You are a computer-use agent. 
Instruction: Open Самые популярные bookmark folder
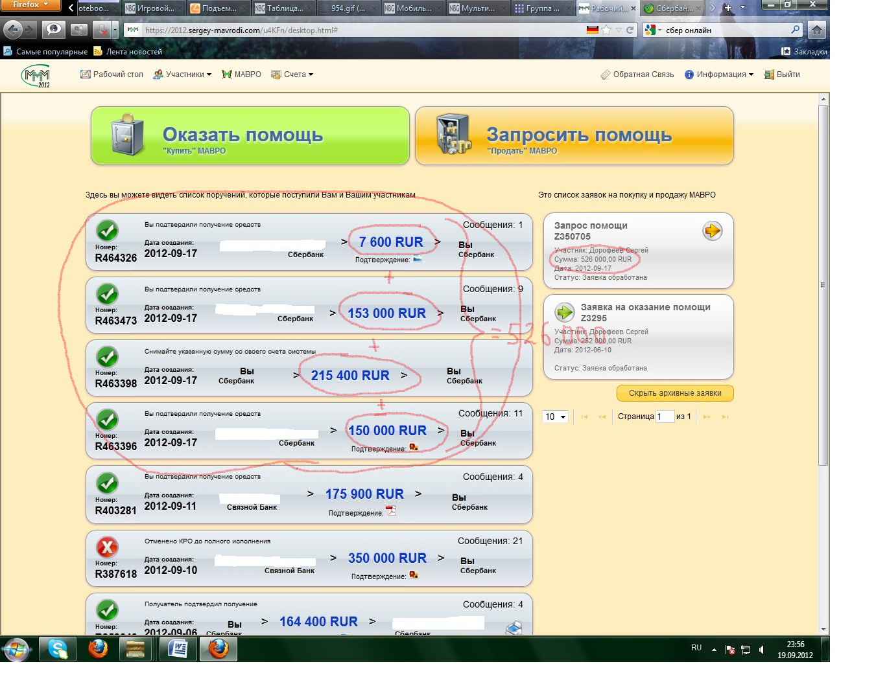tap(45, 52)
